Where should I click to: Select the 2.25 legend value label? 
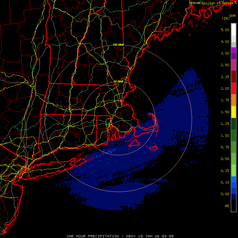(x=225, y=77)
